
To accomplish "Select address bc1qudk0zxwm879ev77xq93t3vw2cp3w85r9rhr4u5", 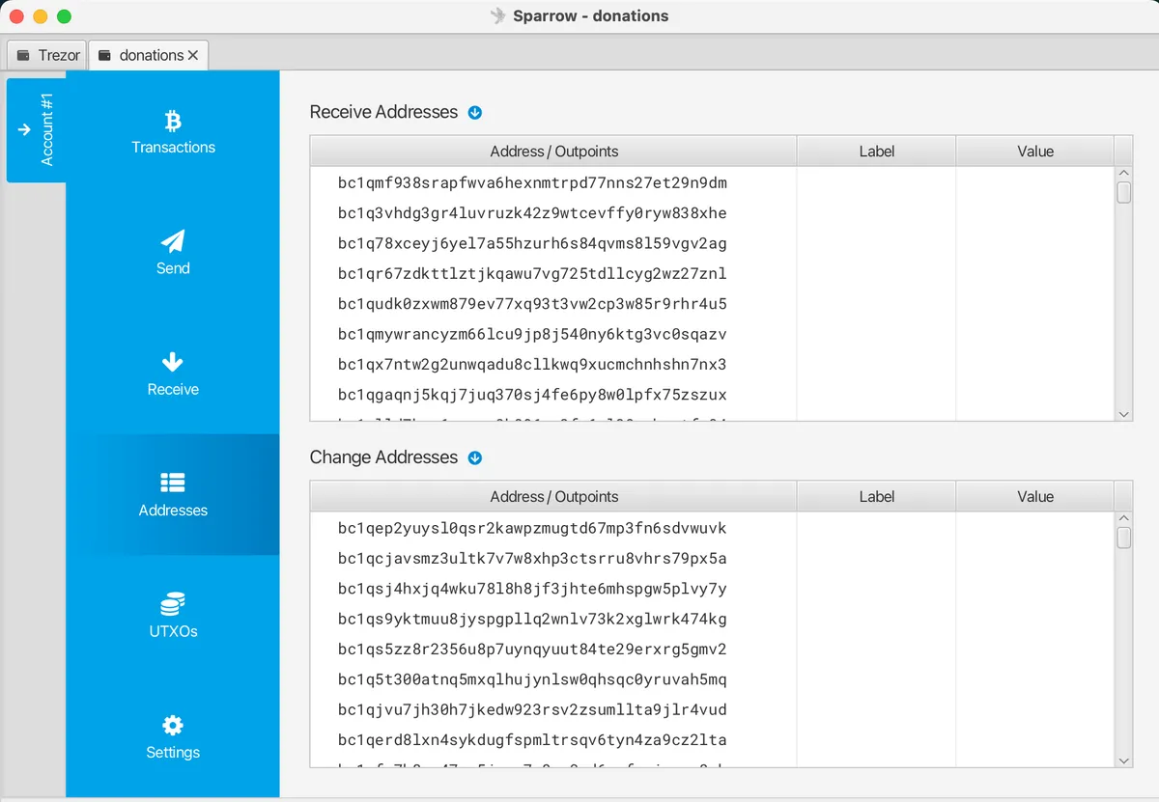I will [x=532, y=304].
